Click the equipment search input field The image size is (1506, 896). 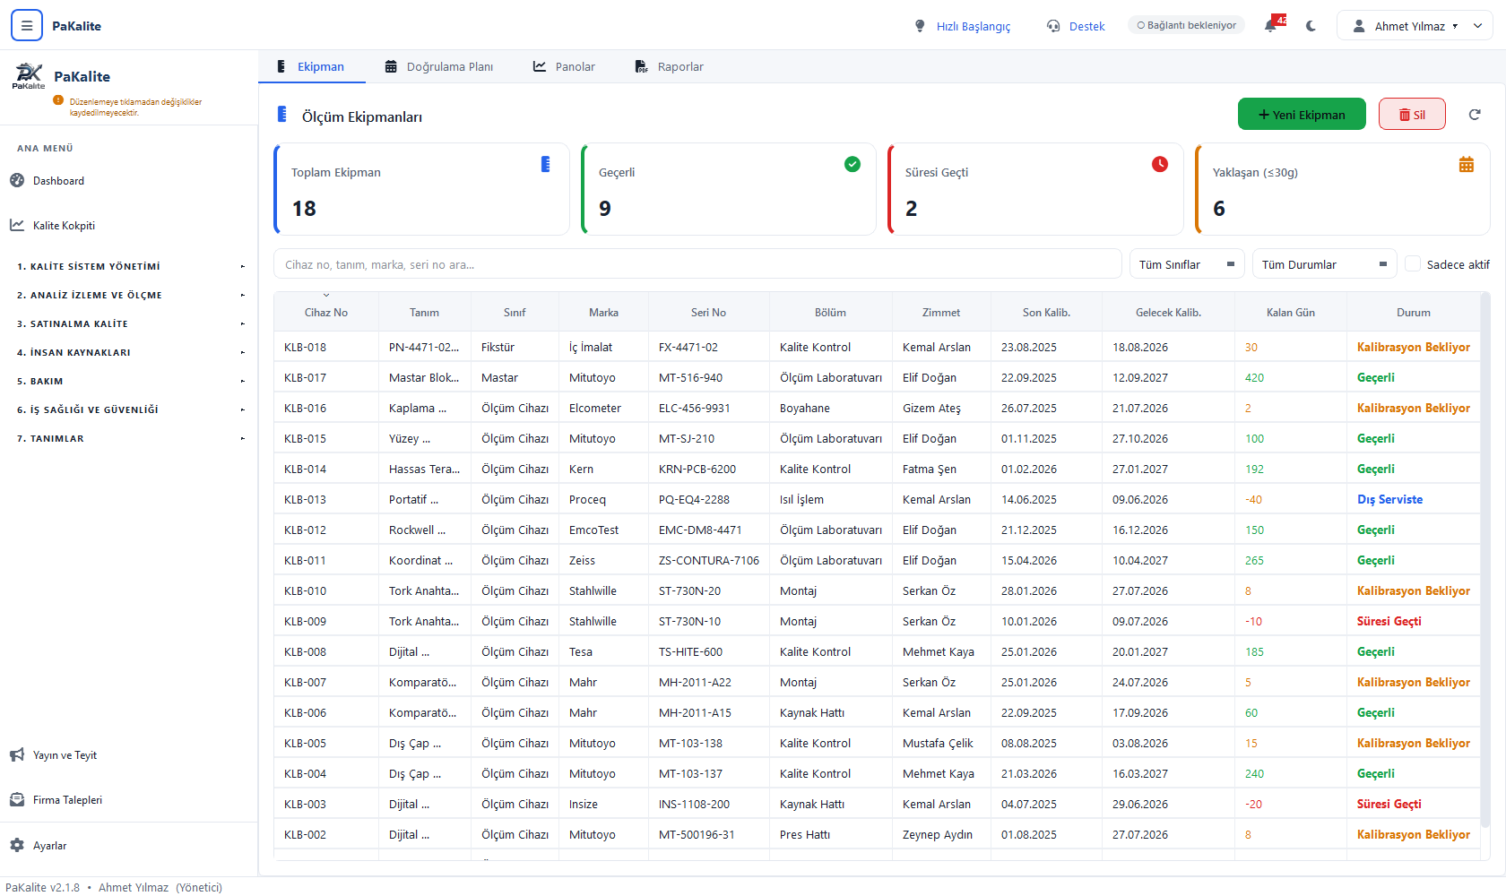(x=697, y=264)
